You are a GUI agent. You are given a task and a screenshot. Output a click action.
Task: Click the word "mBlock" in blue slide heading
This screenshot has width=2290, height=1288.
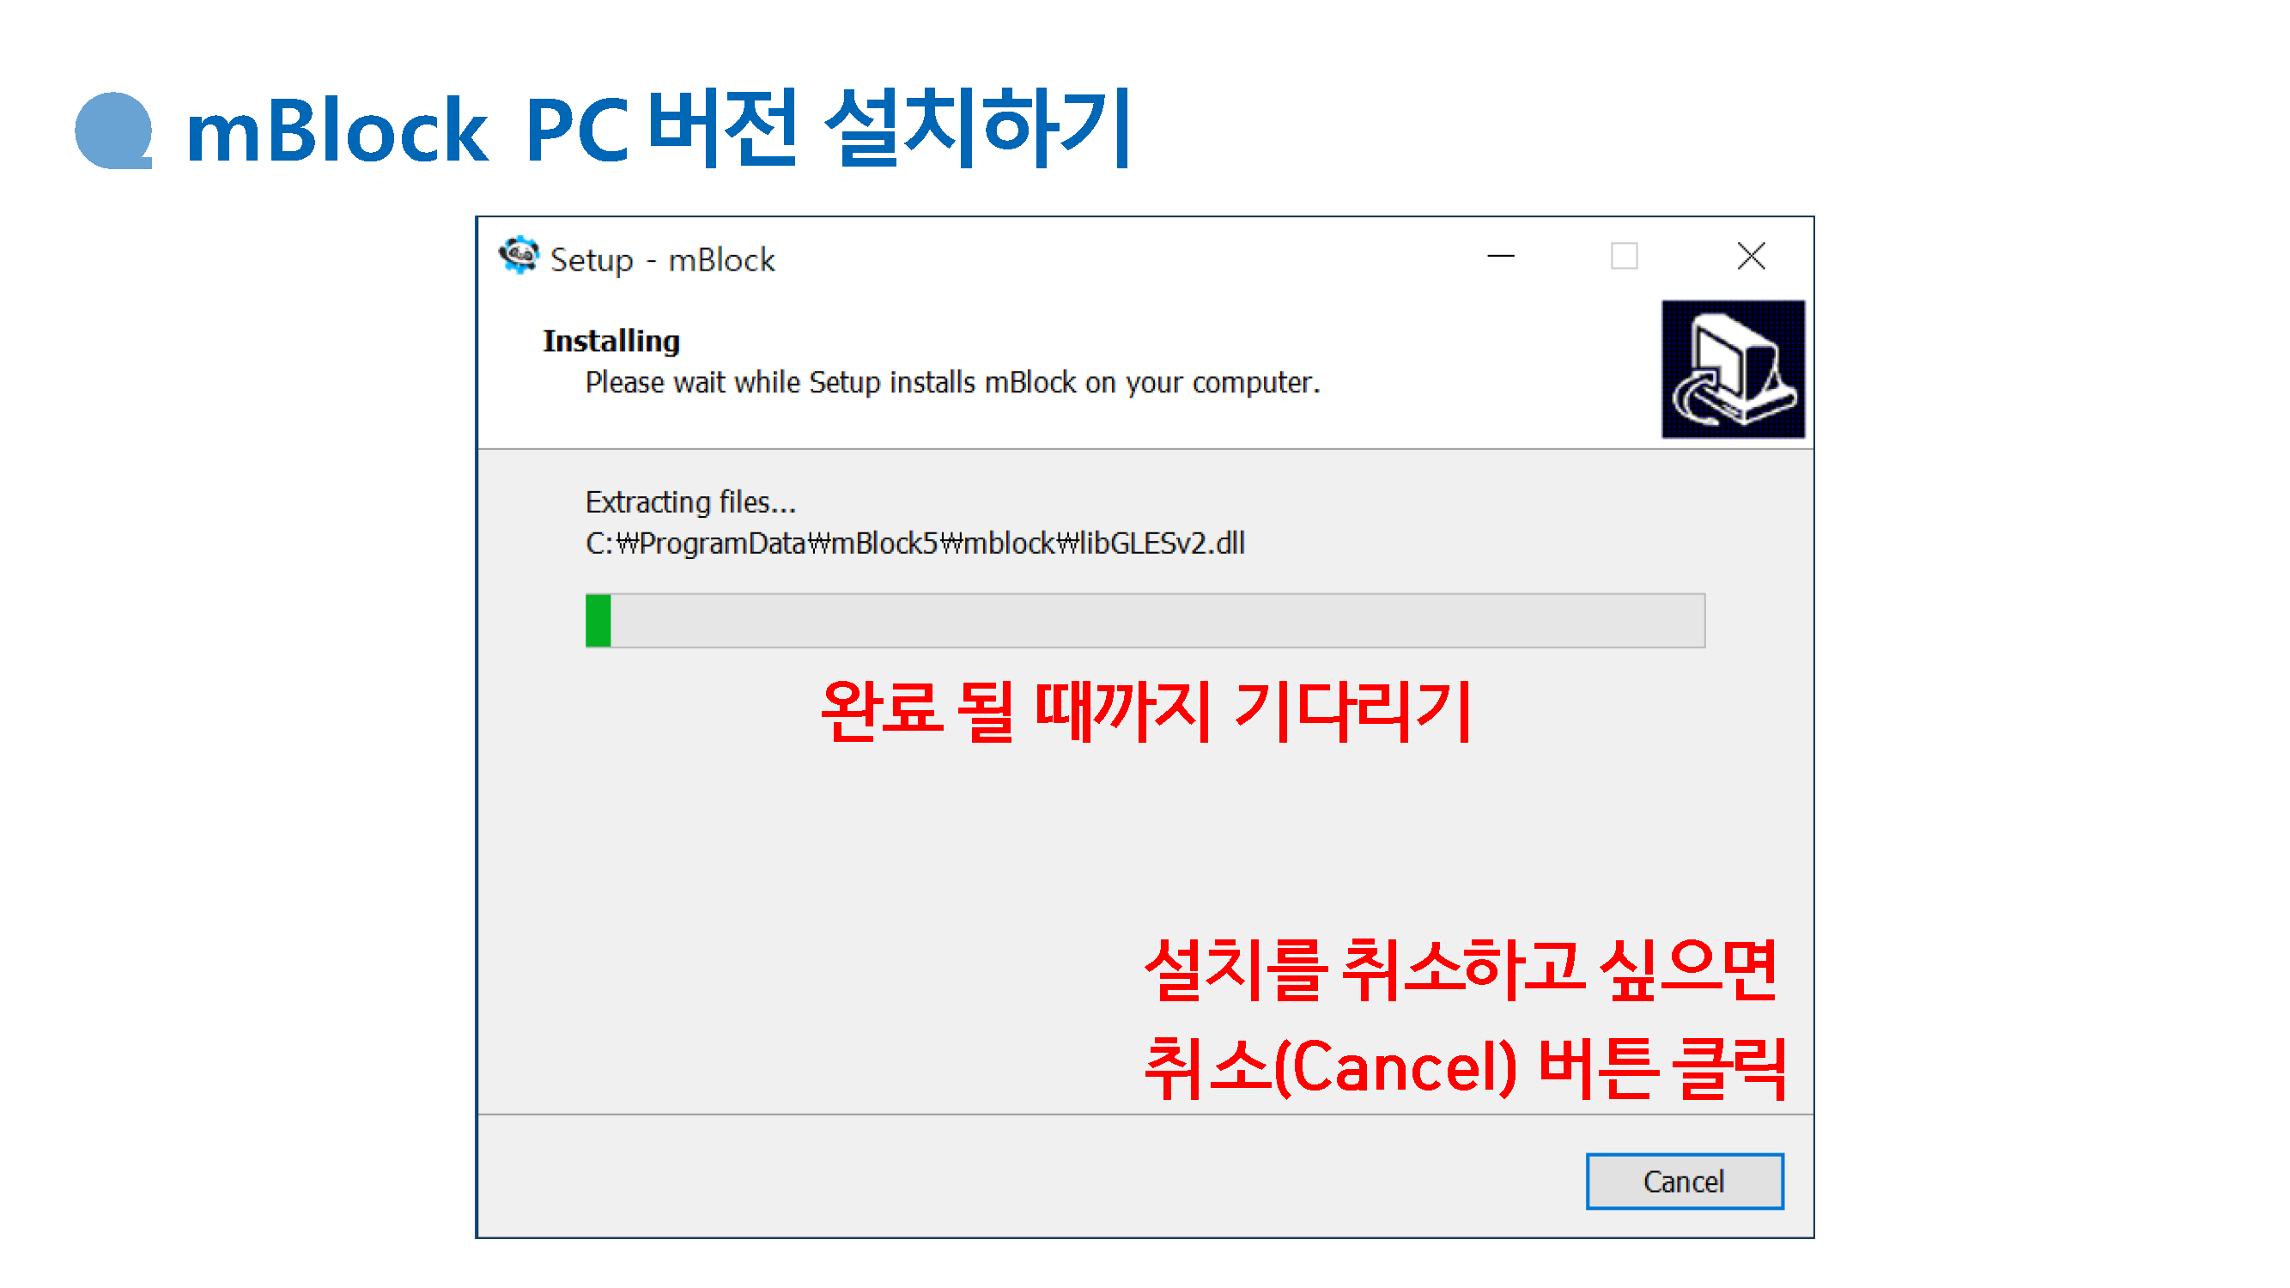337,131
